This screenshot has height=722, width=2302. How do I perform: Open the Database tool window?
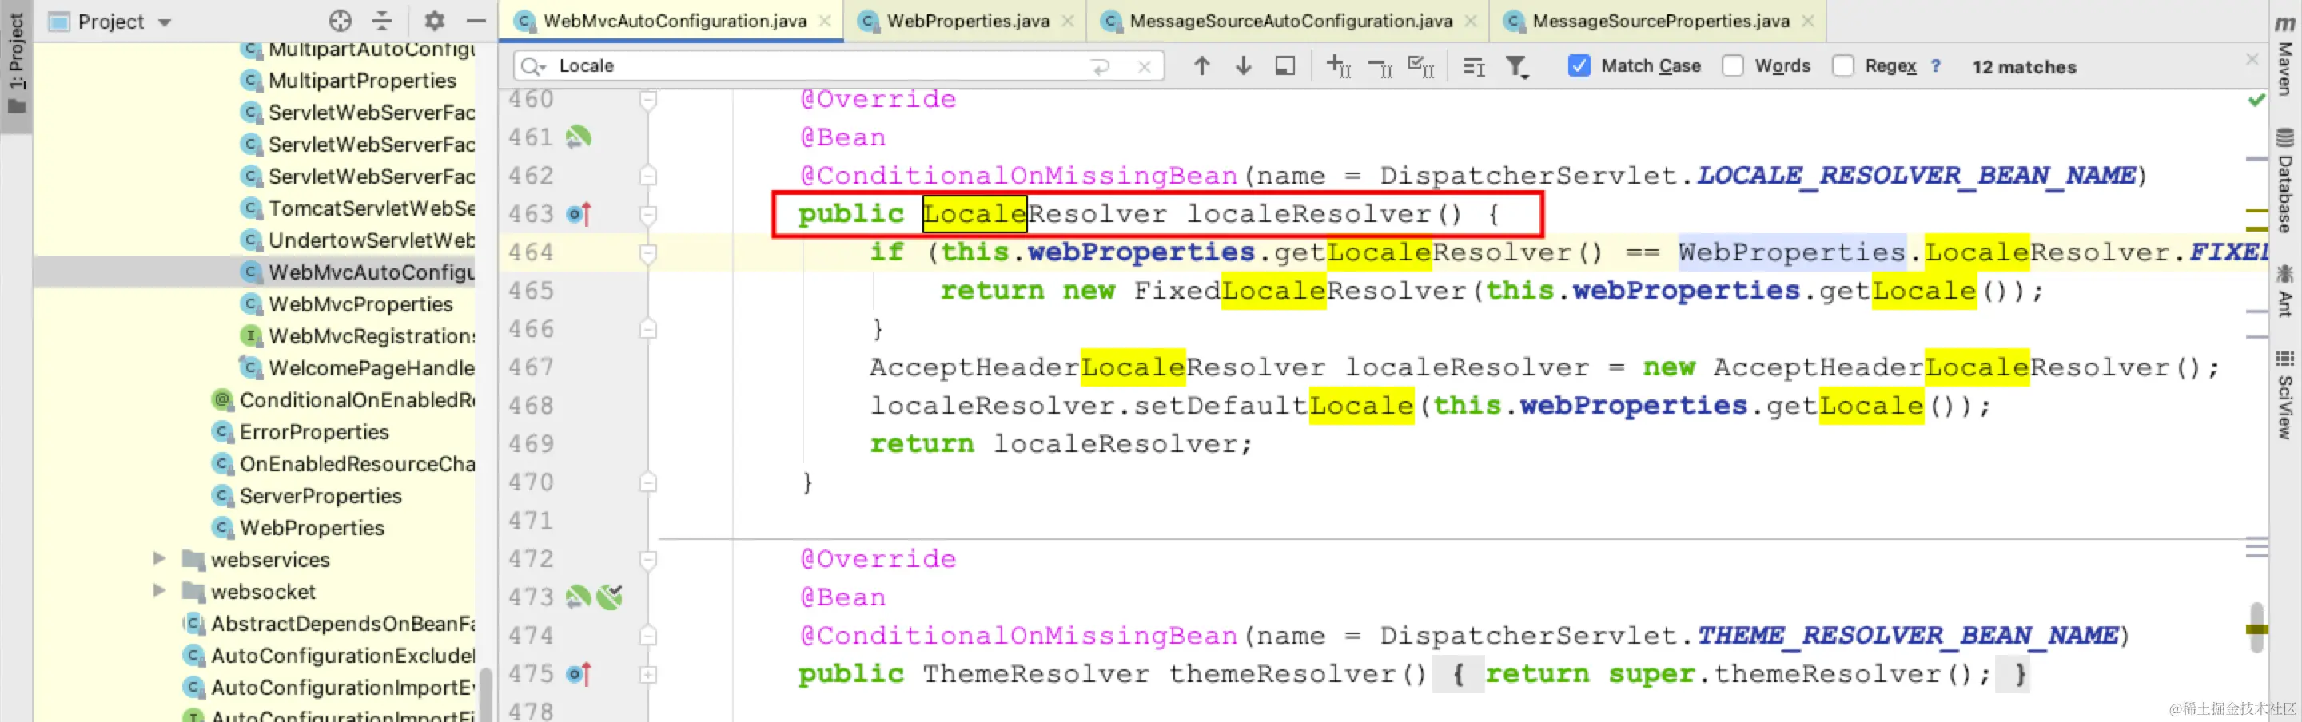coord(2285,181)
